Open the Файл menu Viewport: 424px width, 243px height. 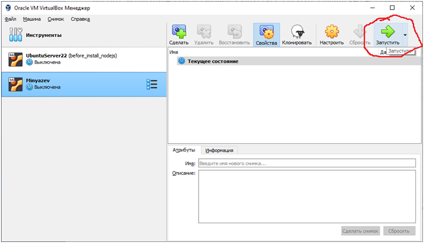pyautogui.click(x=10, y=19)
